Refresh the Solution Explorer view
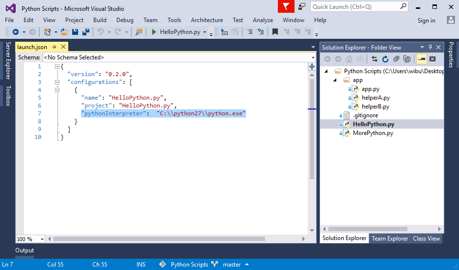This screenshot has height=270, width=459. click(385, 59)
